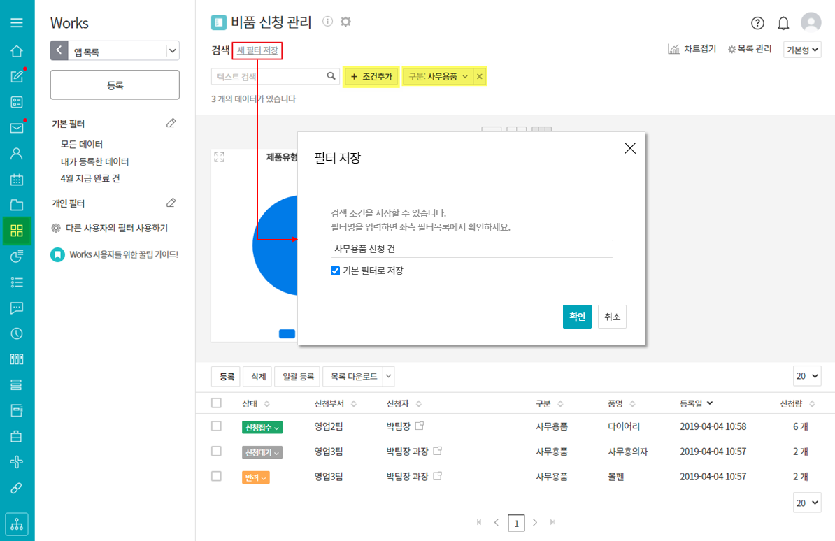The image size is (835, 541).
Task: Click the edit pencil next to 기본 필터
Action: [x=171, y=124]
